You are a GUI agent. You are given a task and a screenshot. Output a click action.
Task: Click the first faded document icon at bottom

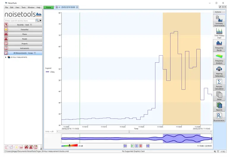click(x=7, y=147)
